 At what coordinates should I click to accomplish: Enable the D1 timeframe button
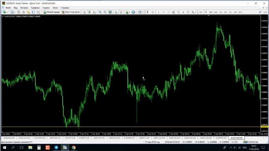(x=230, y=12)
